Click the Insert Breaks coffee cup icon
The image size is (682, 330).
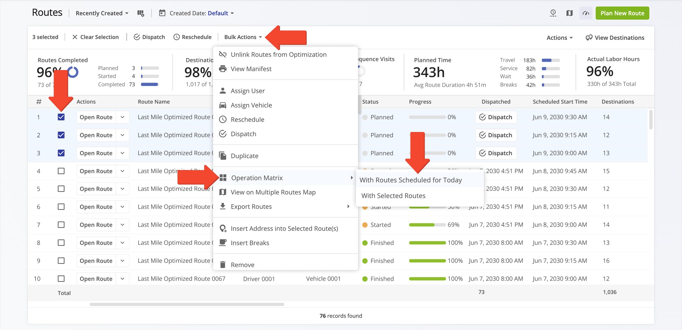coord(223,243)
